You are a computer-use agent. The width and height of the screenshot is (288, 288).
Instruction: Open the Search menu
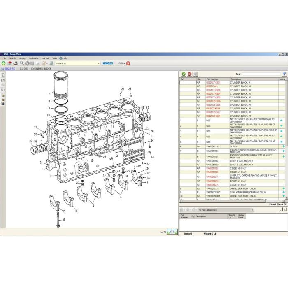point(12,58)
